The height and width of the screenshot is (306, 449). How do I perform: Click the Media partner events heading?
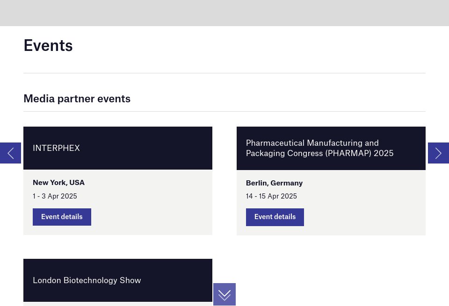pos(77,99)
